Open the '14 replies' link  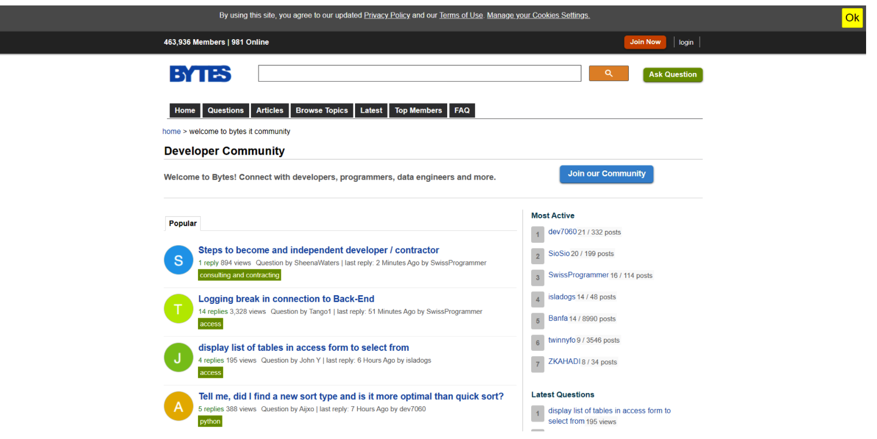pos(213,312)
